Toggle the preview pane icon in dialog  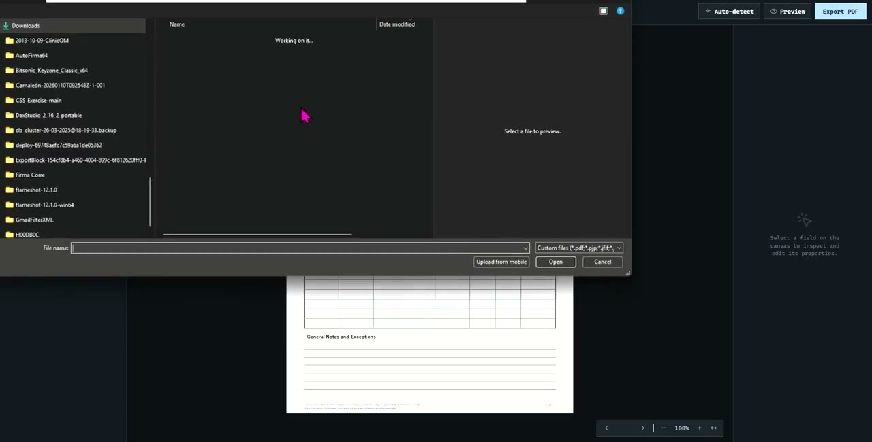[x=604, y=11]
